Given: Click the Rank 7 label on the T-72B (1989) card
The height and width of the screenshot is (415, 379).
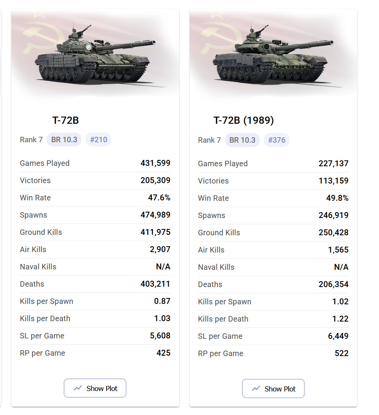Looking at the screenshot, I should [210, 140].
